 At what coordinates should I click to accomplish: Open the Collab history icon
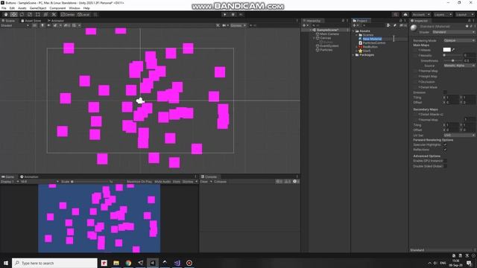(x=396, y=15)
